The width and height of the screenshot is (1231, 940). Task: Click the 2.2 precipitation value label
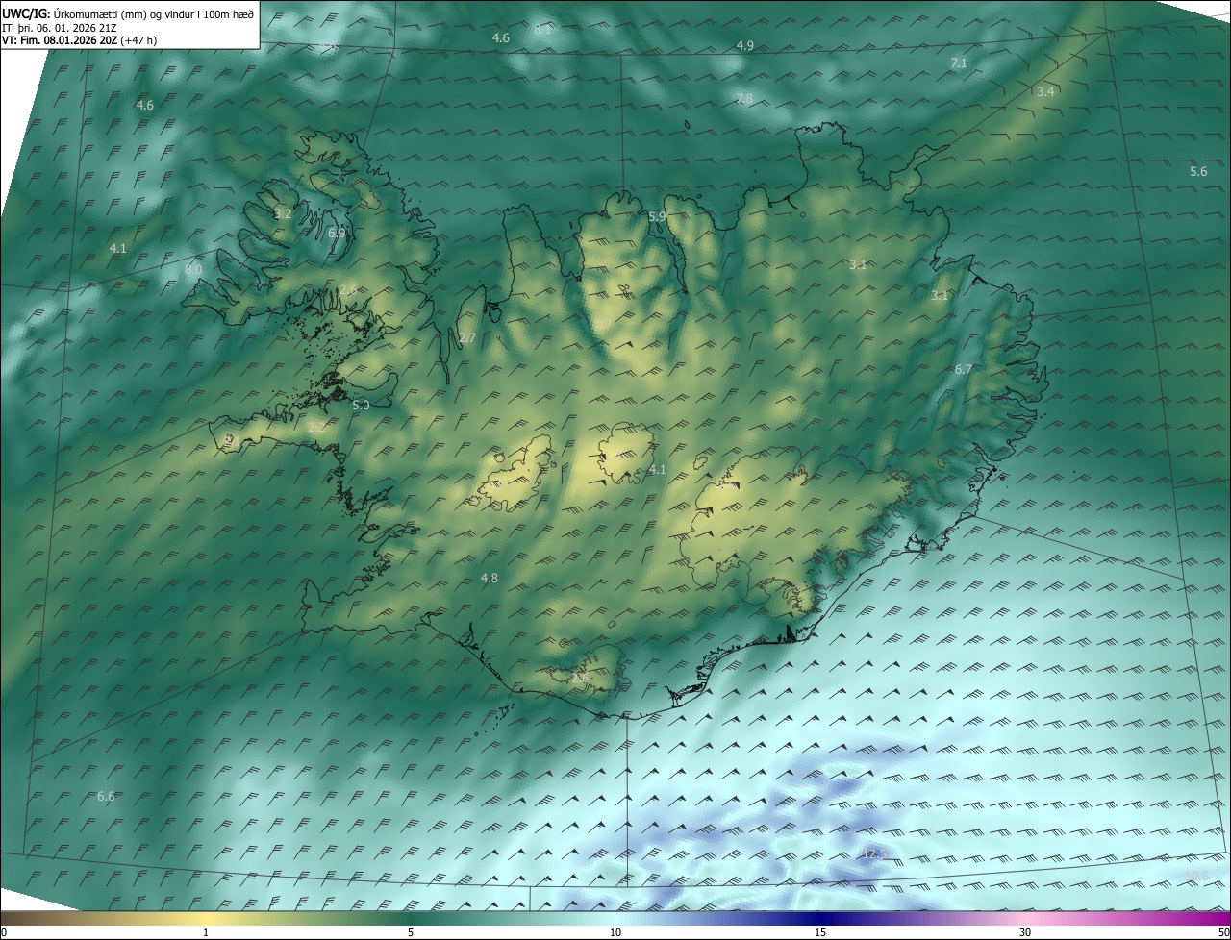point(316,426)
